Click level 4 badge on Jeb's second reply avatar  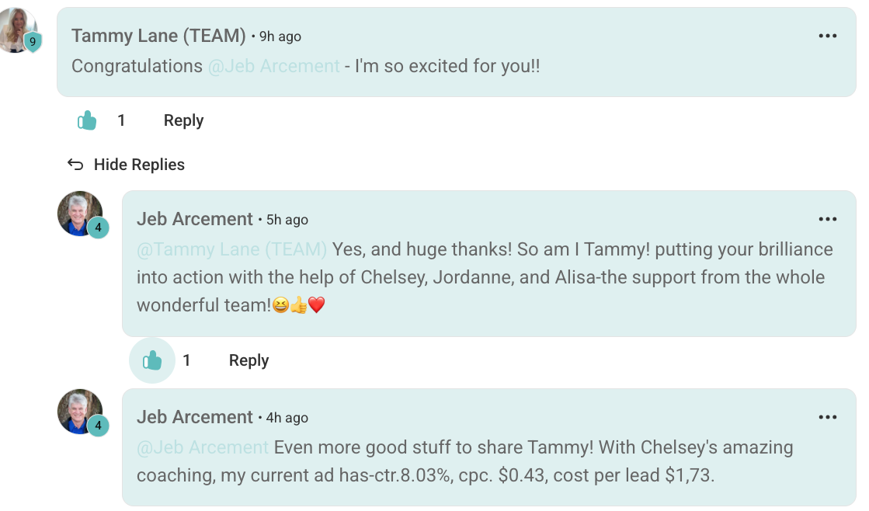coord(98,425)
